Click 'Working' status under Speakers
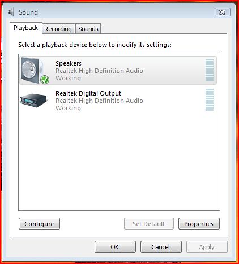Viewport: 239px width, 264px height. (x=68, y=78)
